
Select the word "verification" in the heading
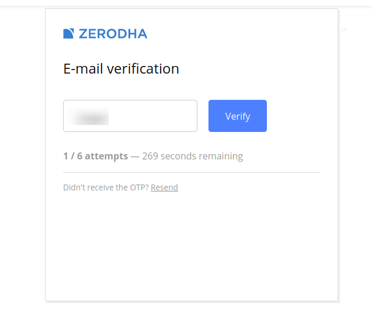pyautogui.click(x=143, y=69)
